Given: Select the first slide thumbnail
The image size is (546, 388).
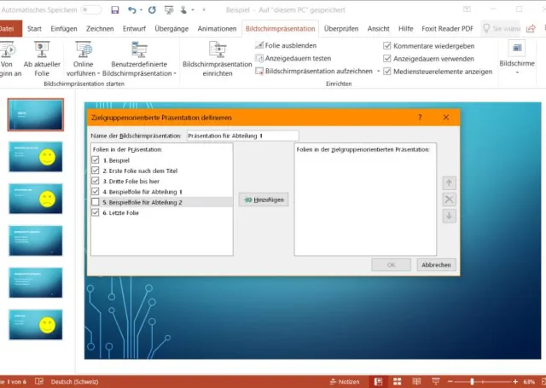Looking at the screenshot, I should click(36, 114).
